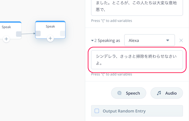Image resolution: width=189 pixels, height=121 pixels.
Task: Click the music note icon in Audio button
Action: coord(159,93)
